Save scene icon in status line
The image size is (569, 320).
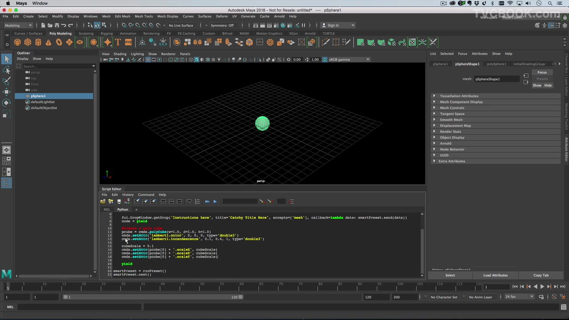click(56, 25)
